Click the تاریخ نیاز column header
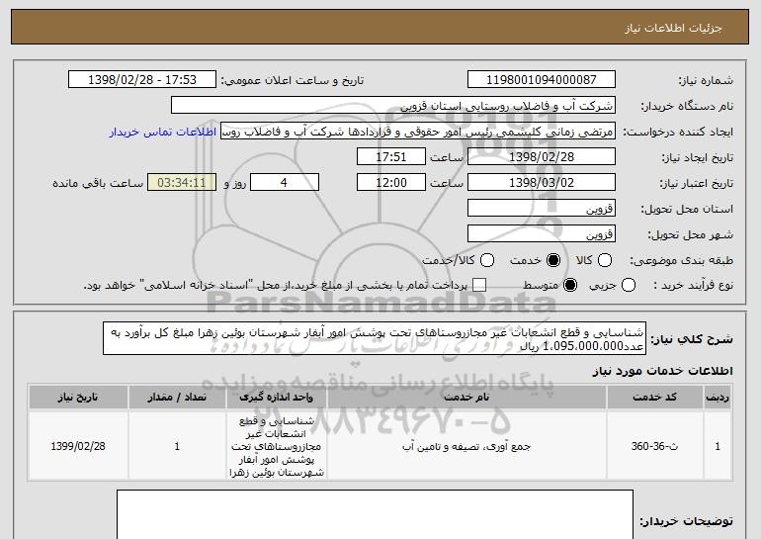 [x=78, y=398]
